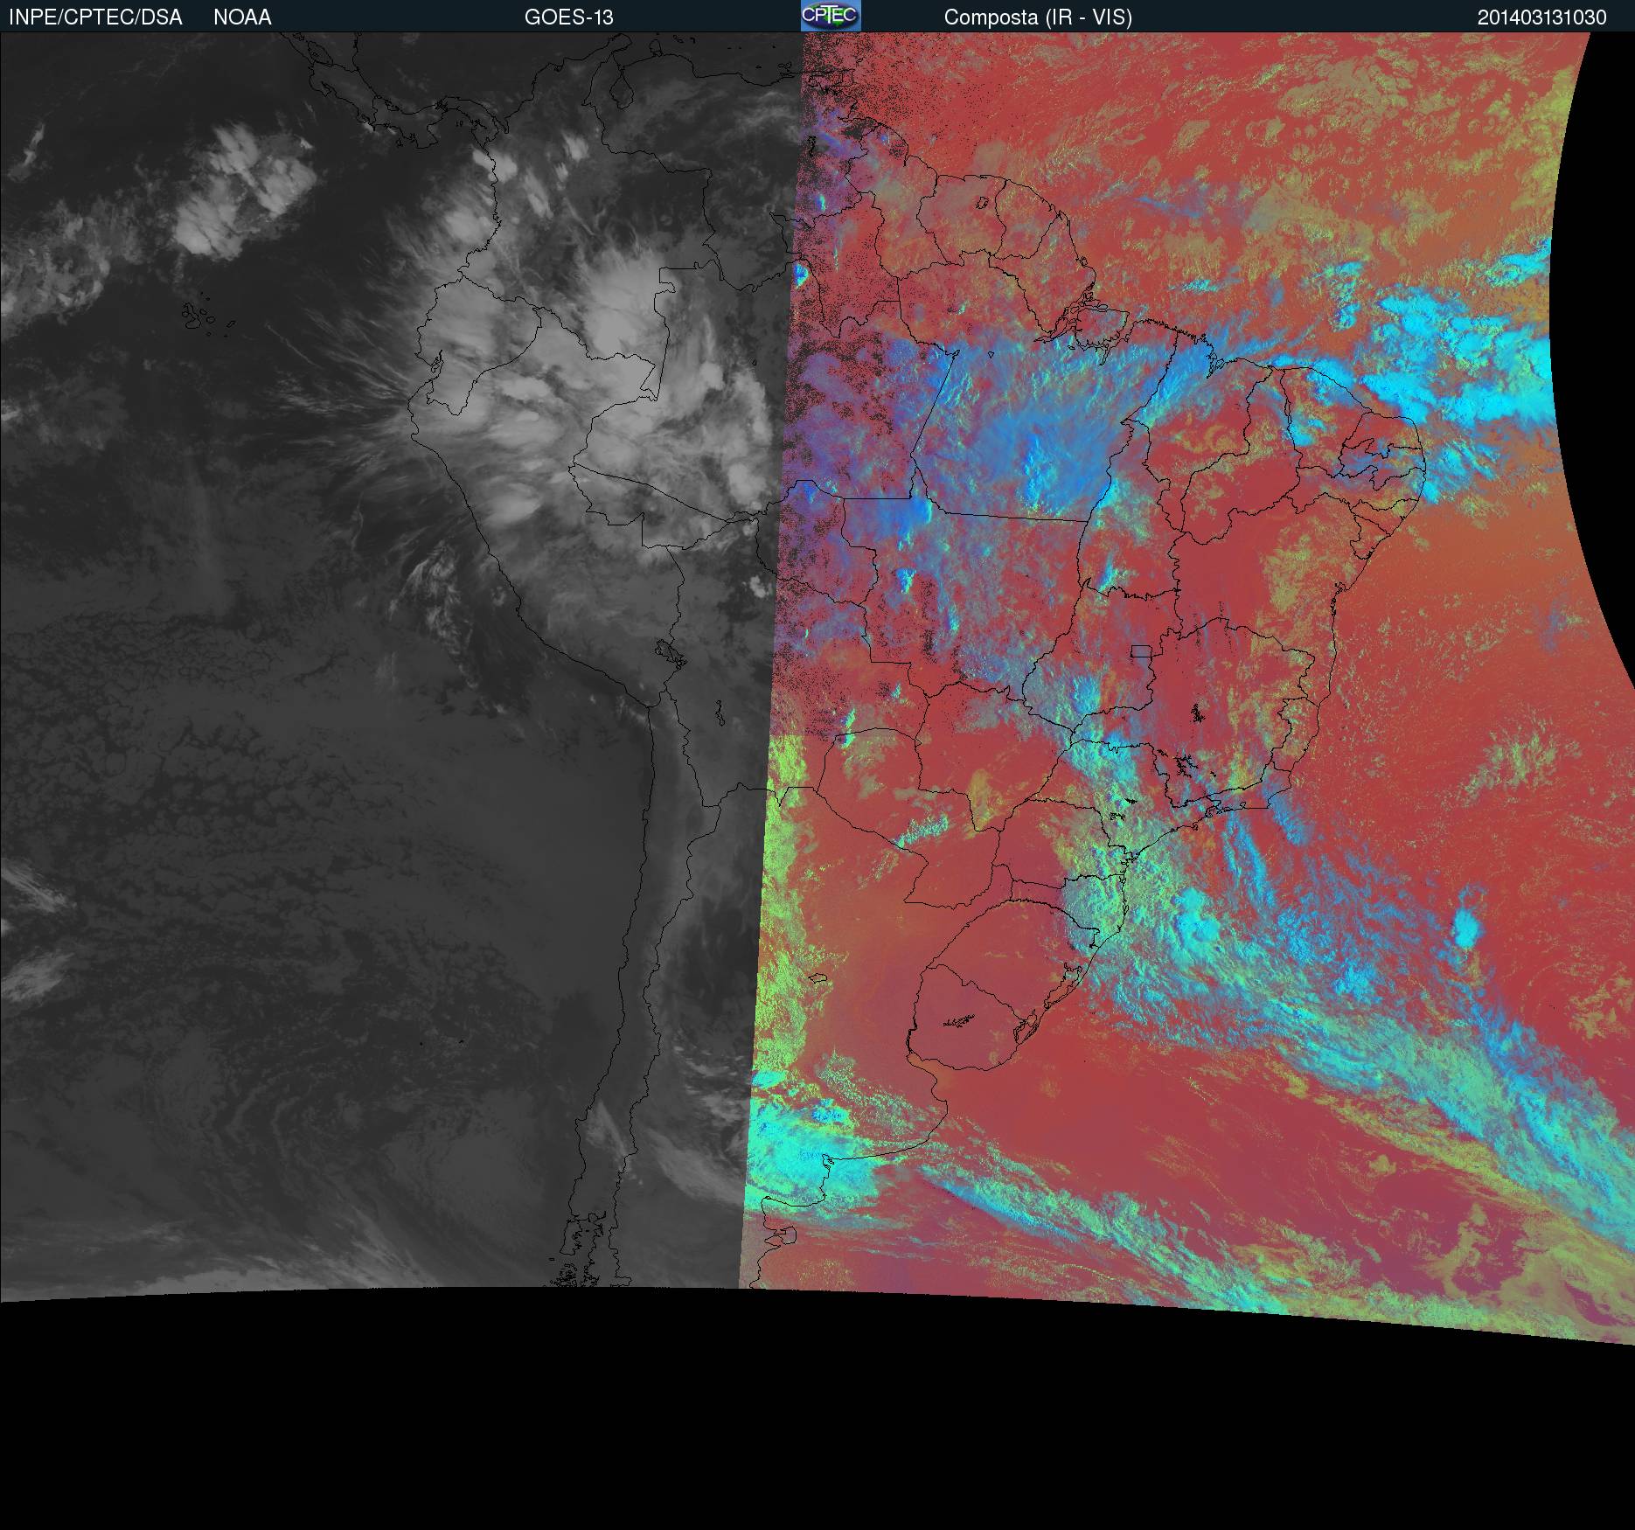Screen dimensions: 1635x1530
Task: Select the 201403131030 timestamp
Action: 1542,17
